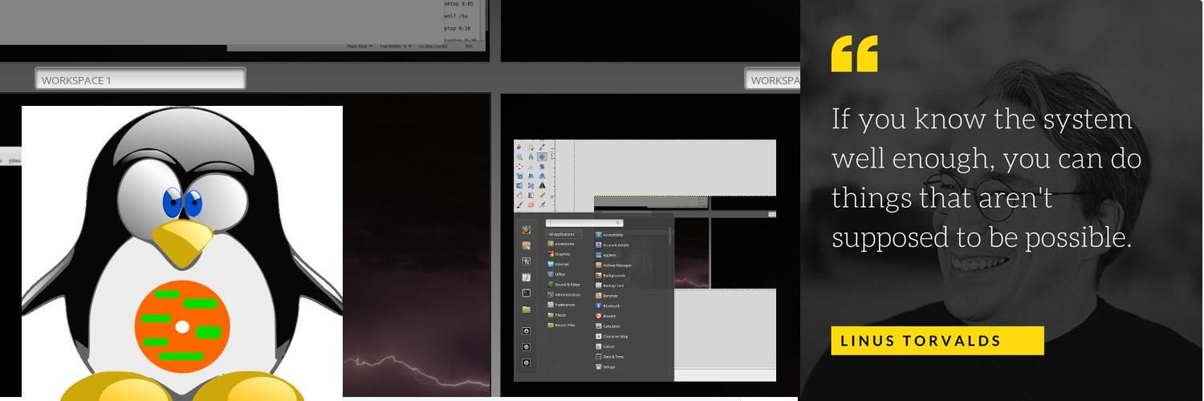Image resolution: width=1204 pixels, height=401 pixels.
Task: Open the Internet menu category
Action: point(559,264)
